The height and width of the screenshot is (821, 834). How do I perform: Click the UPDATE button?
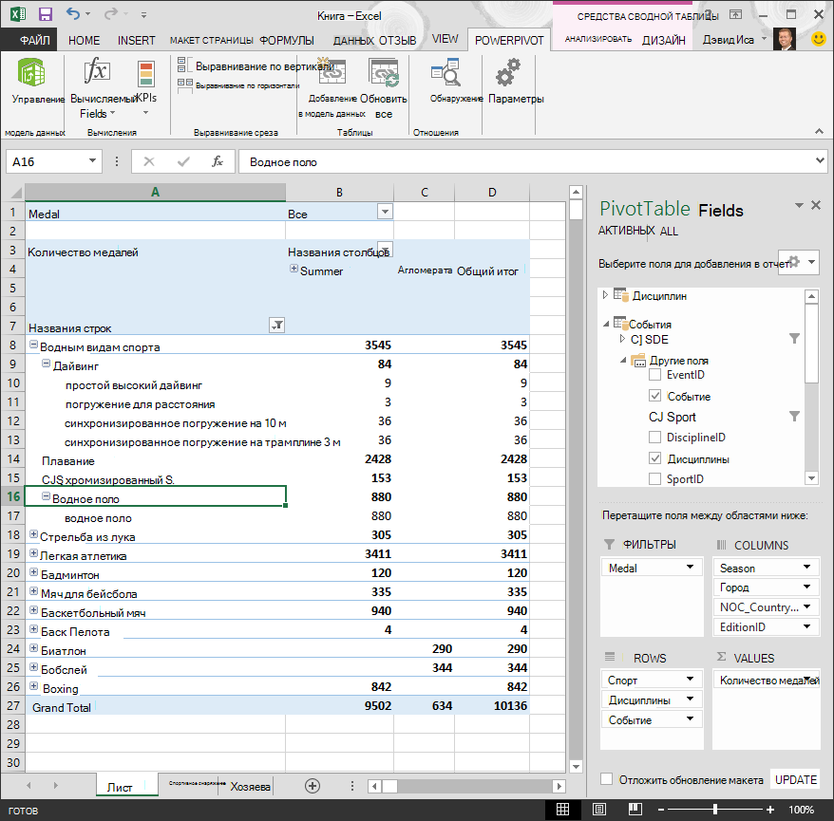click(x=796, y=779)
